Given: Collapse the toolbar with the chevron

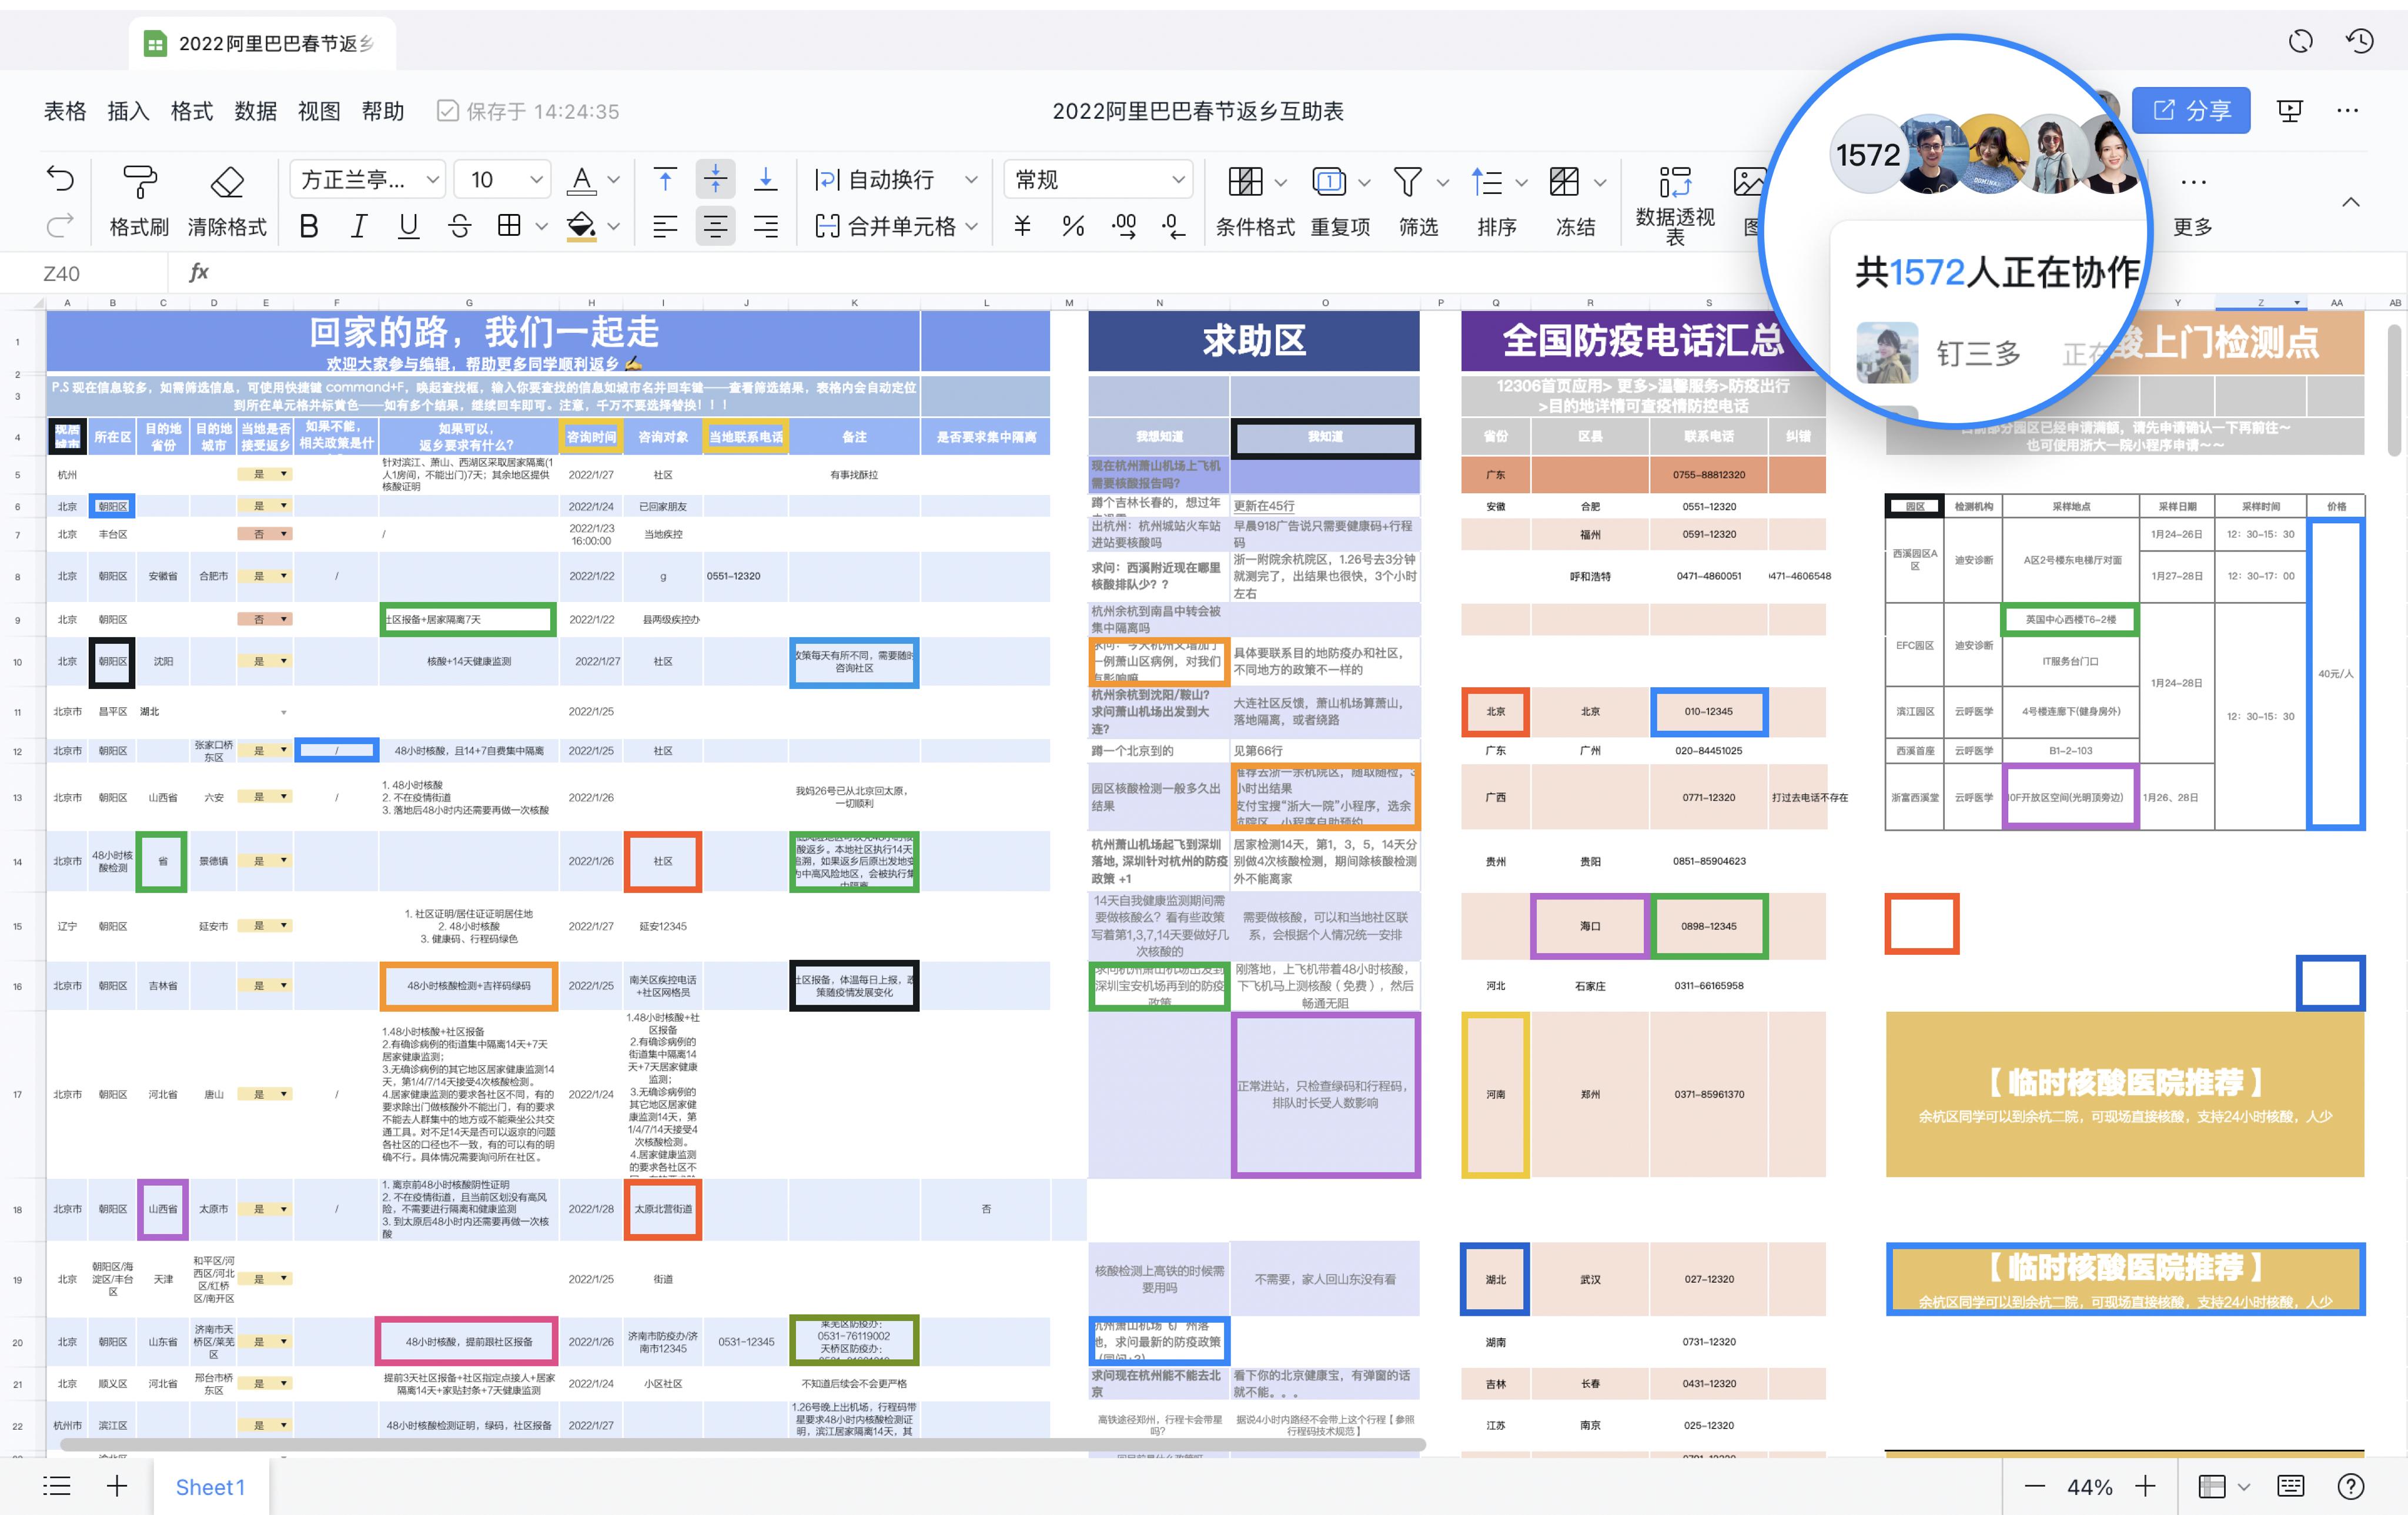Looking at the screenshot, I should pos(2351,202).
